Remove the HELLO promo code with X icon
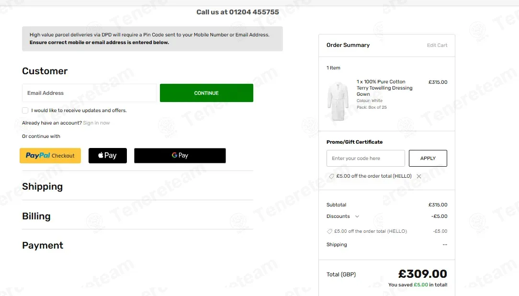The height and width of the screenshot is (296, 519). pyautogui.click(x=419, y=176)
